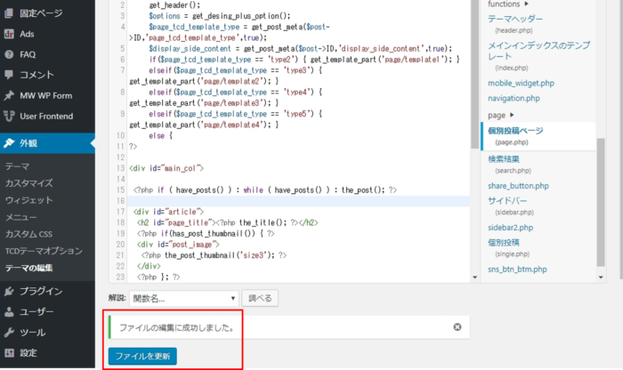Click the ユーザー person icon
The width and height of the screenshot is (623, 370).
point(9,312)
